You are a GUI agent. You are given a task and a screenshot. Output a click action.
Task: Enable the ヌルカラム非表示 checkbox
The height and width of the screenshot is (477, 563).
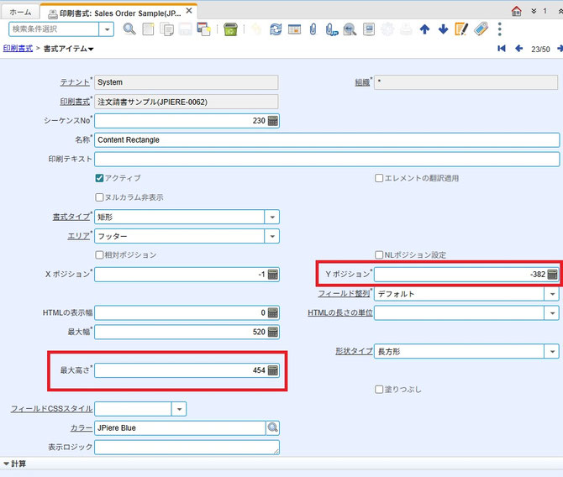pos(99,197)
